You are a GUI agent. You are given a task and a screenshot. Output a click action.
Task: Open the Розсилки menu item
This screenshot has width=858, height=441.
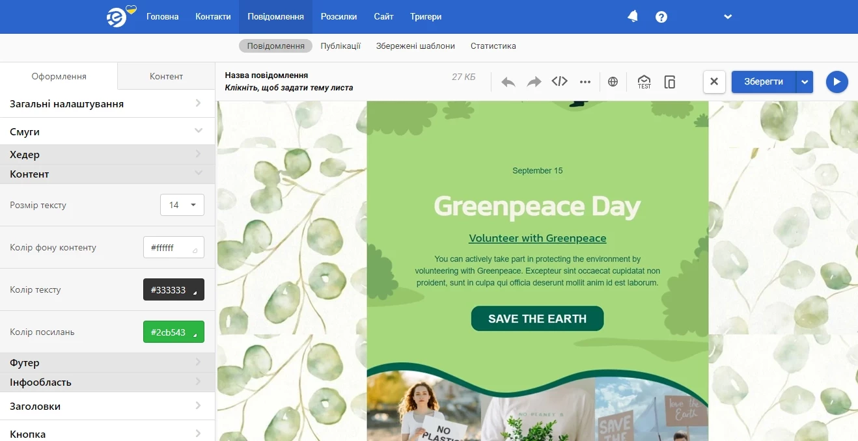click(339, 17)
